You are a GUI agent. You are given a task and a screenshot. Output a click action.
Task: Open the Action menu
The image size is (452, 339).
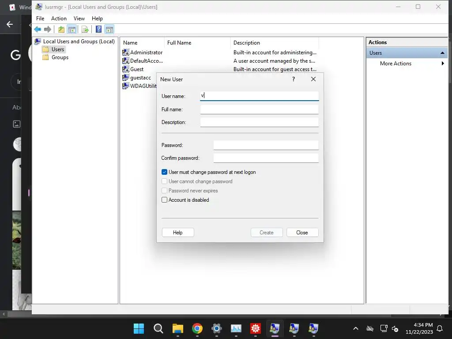(59, 19)
